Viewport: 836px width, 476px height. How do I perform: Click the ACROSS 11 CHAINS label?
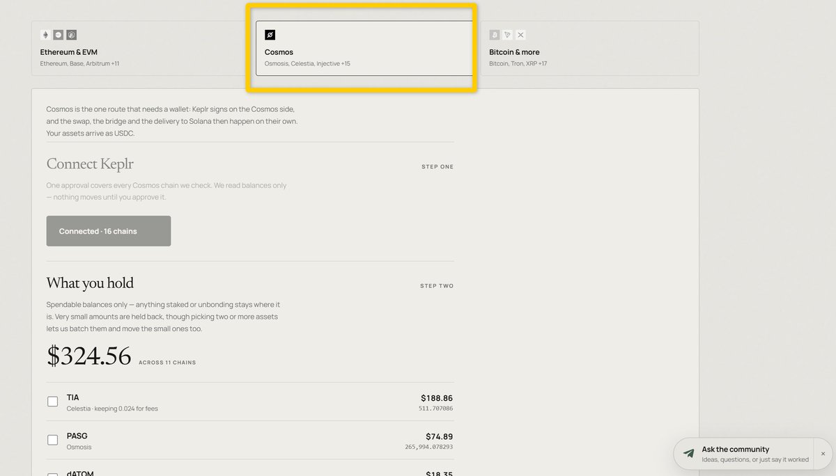[167, 363]
